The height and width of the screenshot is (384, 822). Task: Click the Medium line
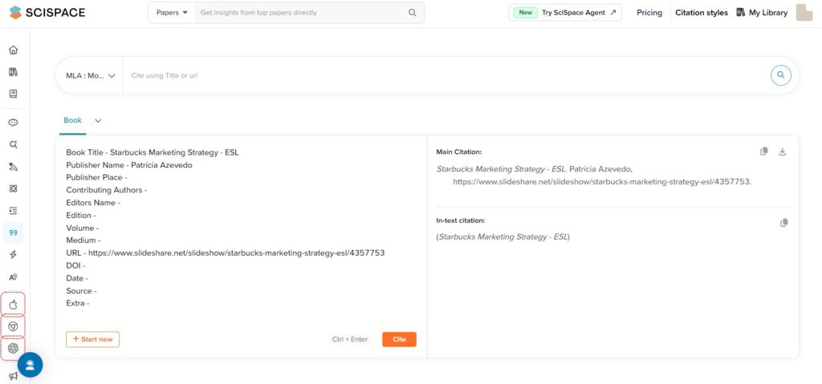click(x=83, y=241)
